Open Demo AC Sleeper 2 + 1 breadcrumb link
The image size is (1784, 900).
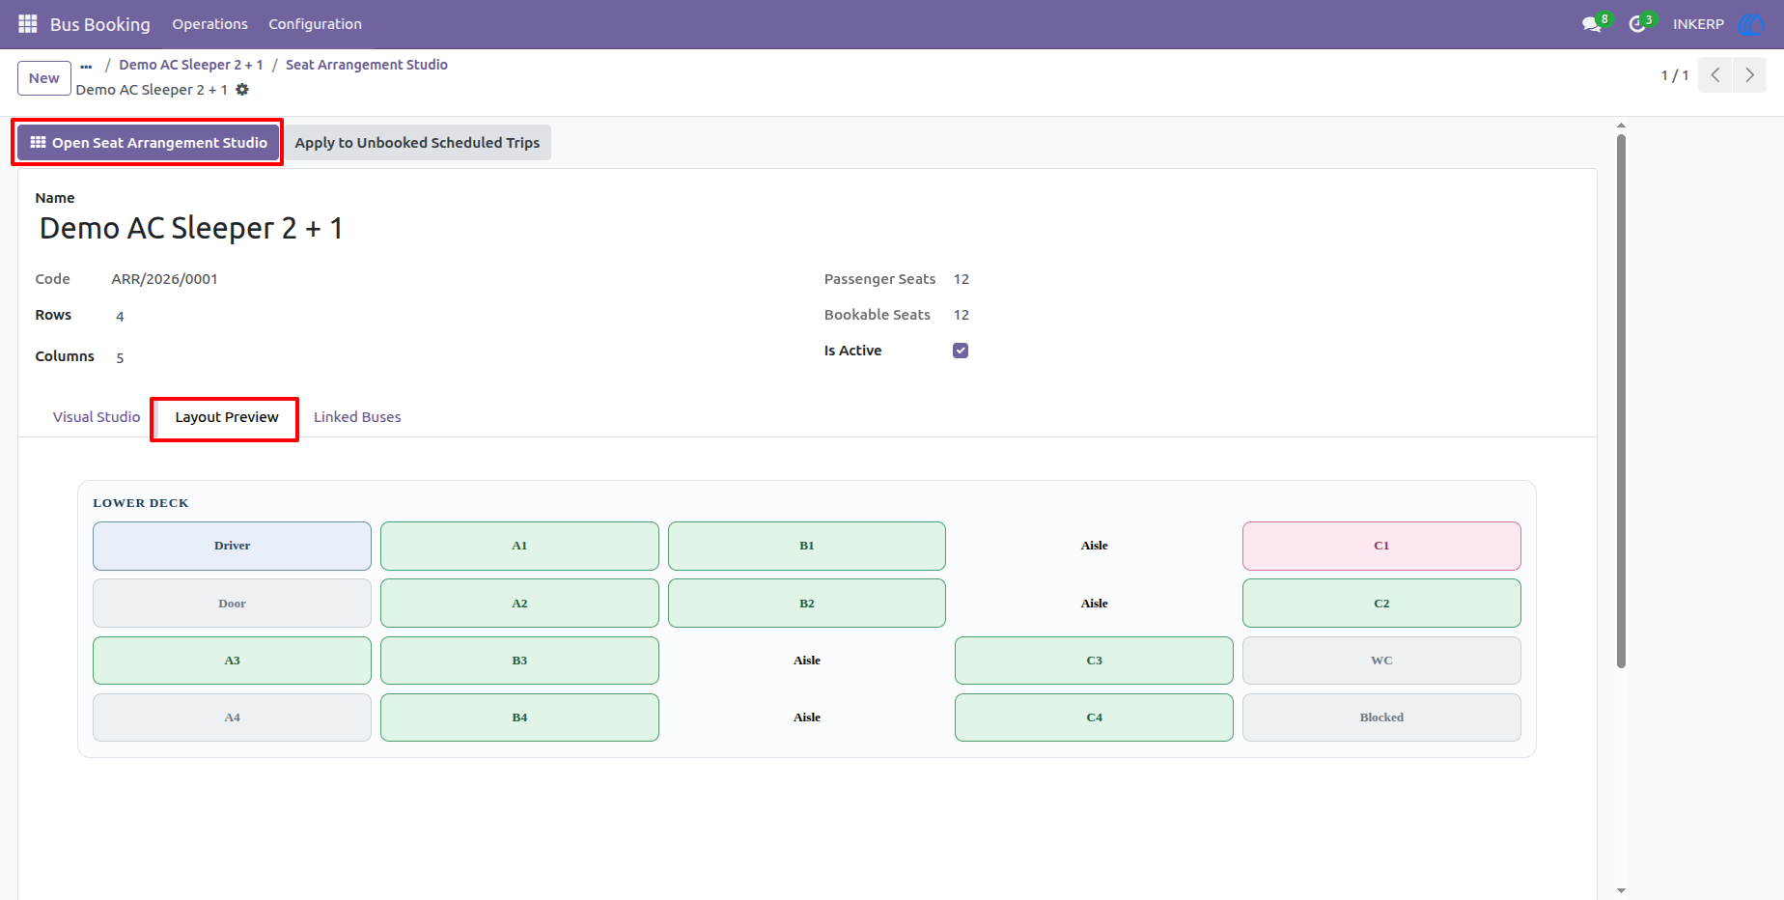point(191,65)
